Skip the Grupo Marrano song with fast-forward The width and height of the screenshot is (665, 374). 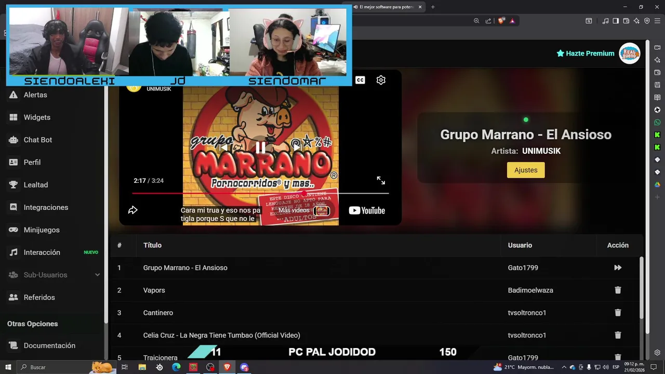pos(618,268)
